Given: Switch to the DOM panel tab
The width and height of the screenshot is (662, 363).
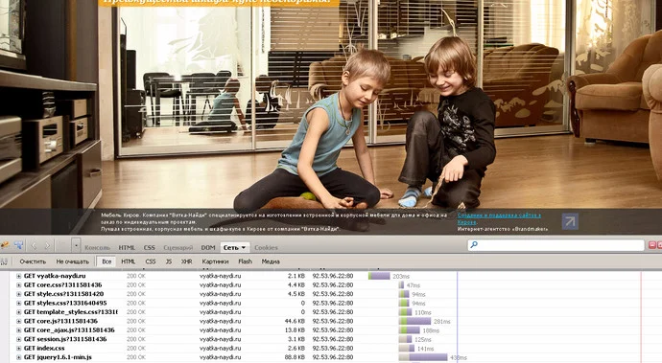Looking at the screenshot, I should pyautogui.click(x=208, y=247).
